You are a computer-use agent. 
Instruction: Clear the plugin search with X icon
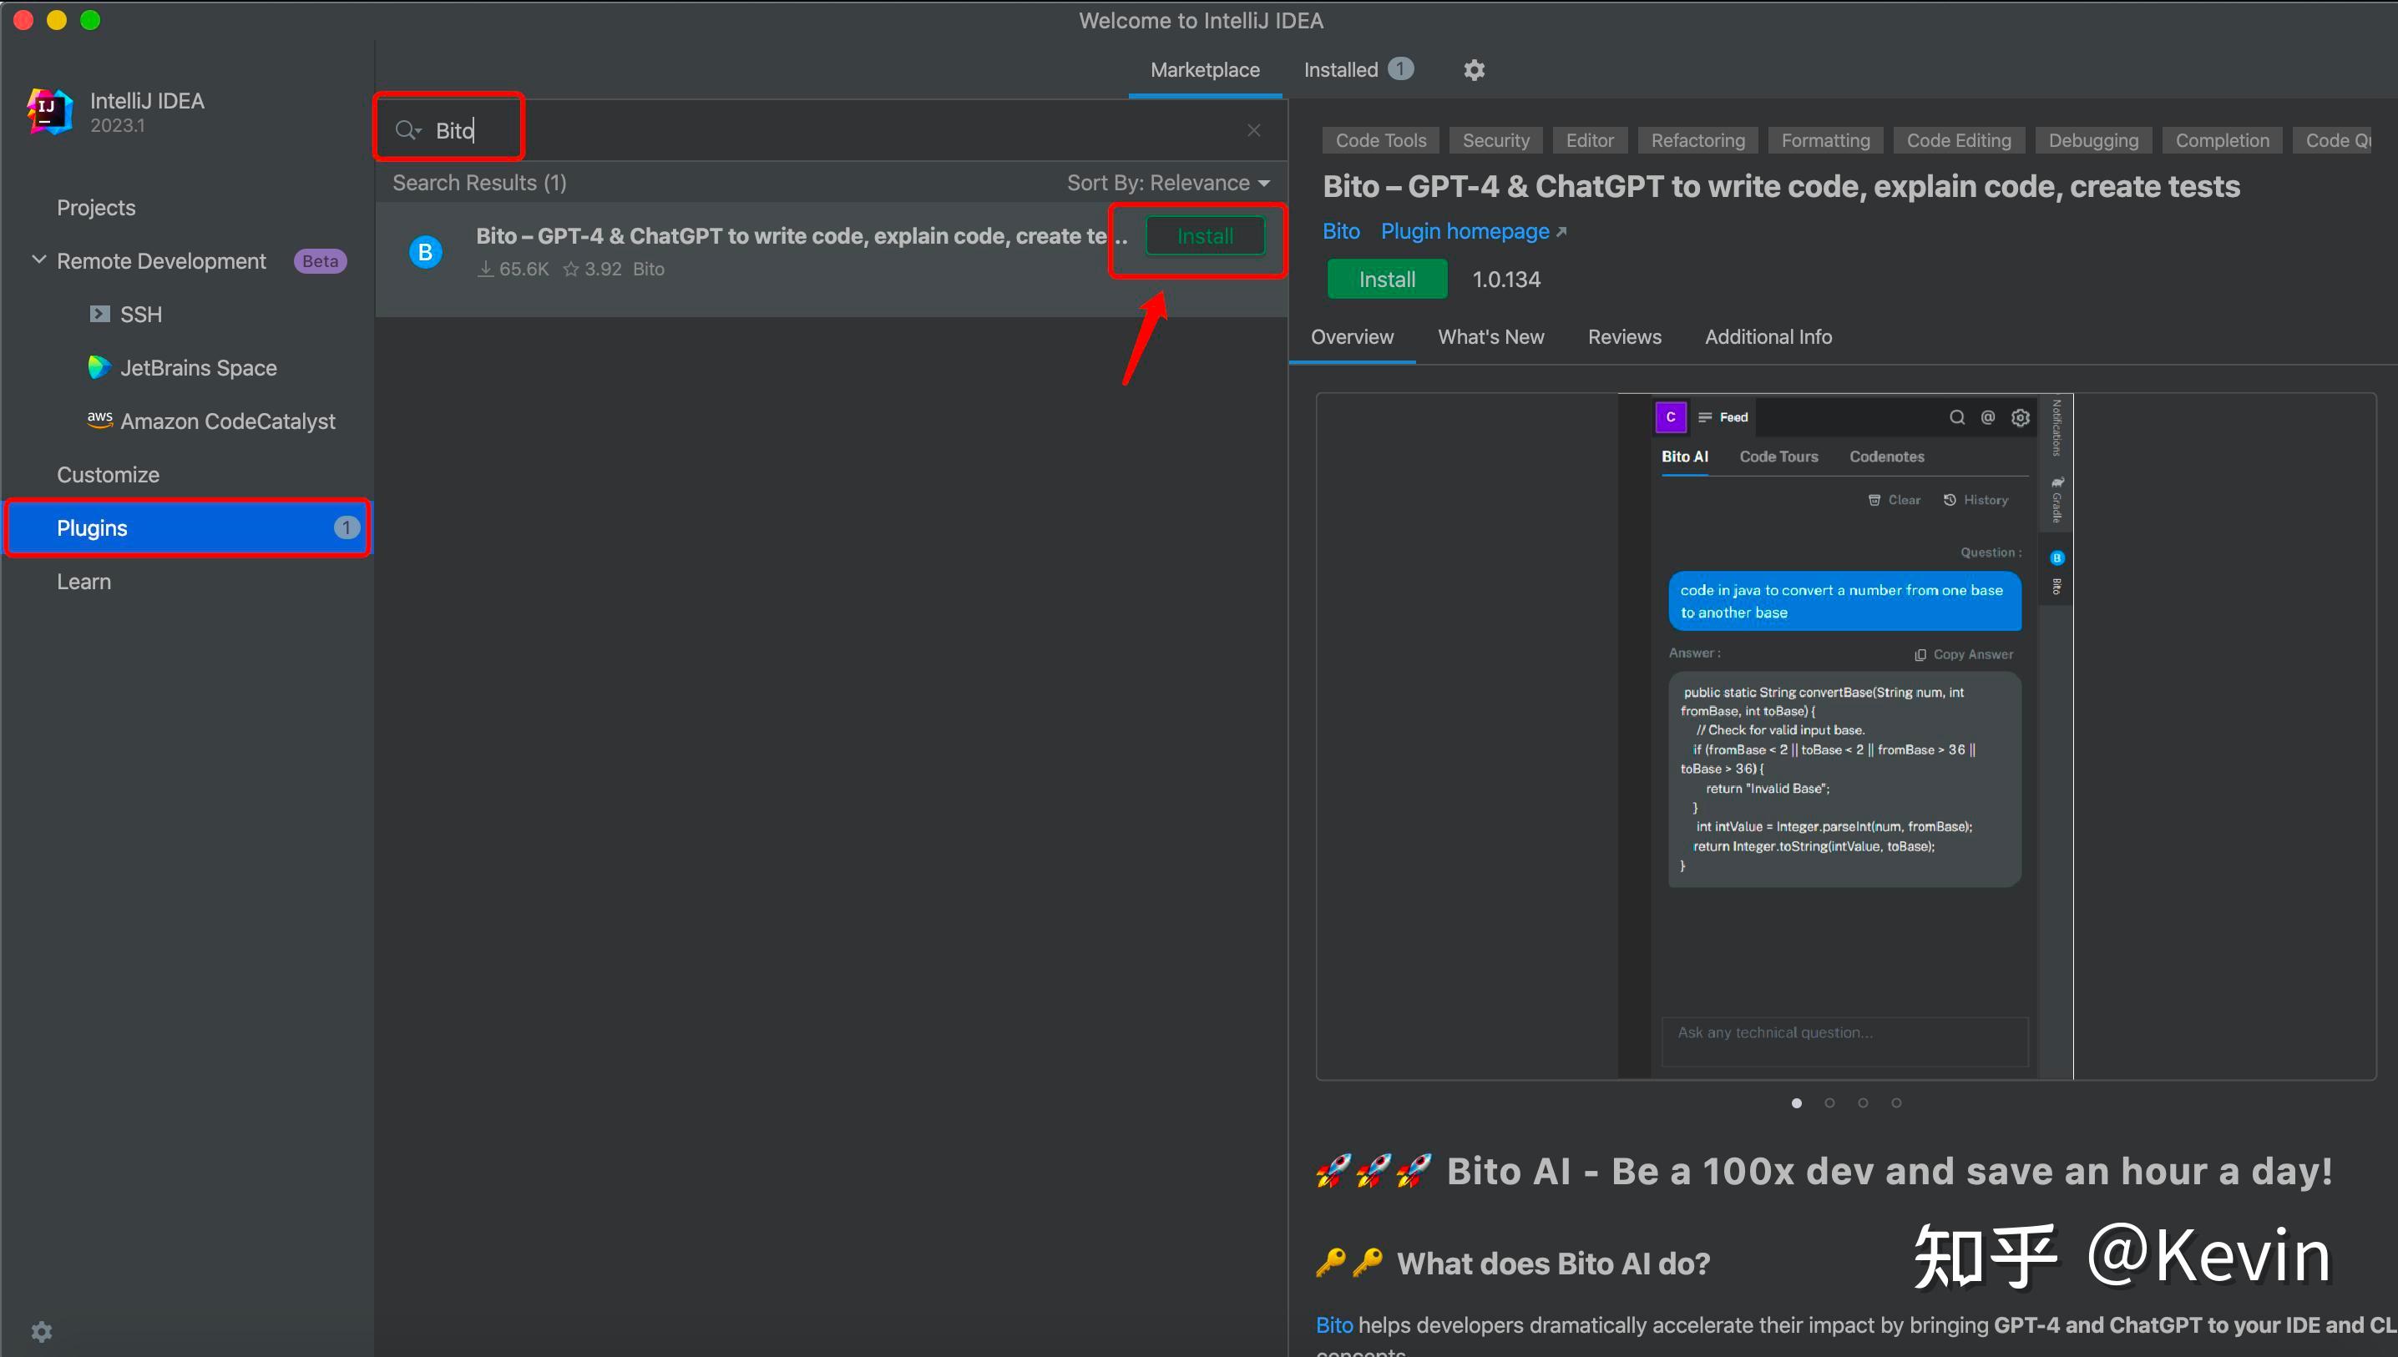[x=1253, y=130]
